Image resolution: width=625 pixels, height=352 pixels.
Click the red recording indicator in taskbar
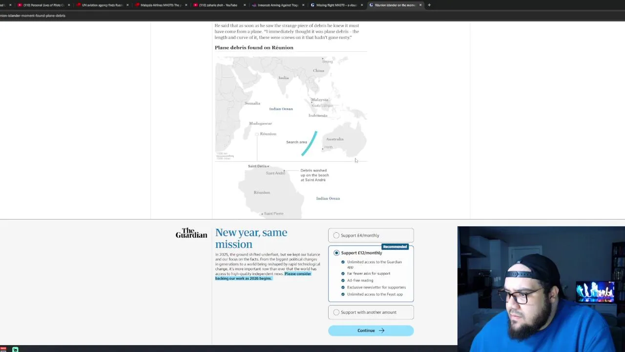(x=3, y=349)
